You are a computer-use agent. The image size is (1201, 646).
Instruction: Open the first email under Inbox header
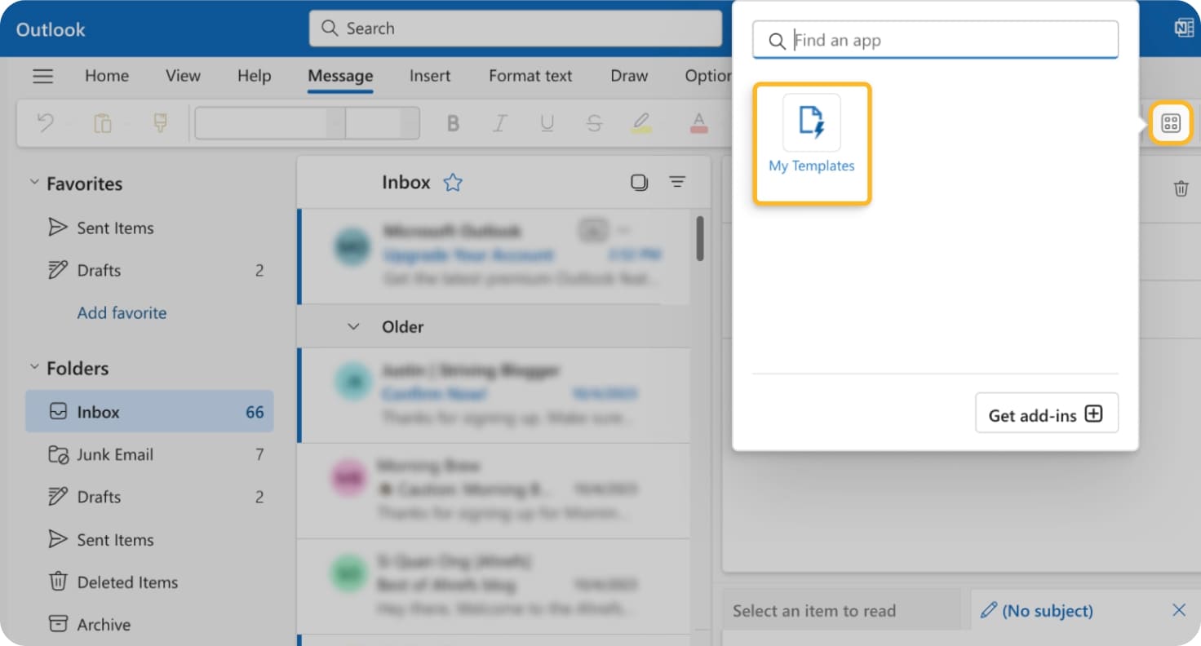494,256
